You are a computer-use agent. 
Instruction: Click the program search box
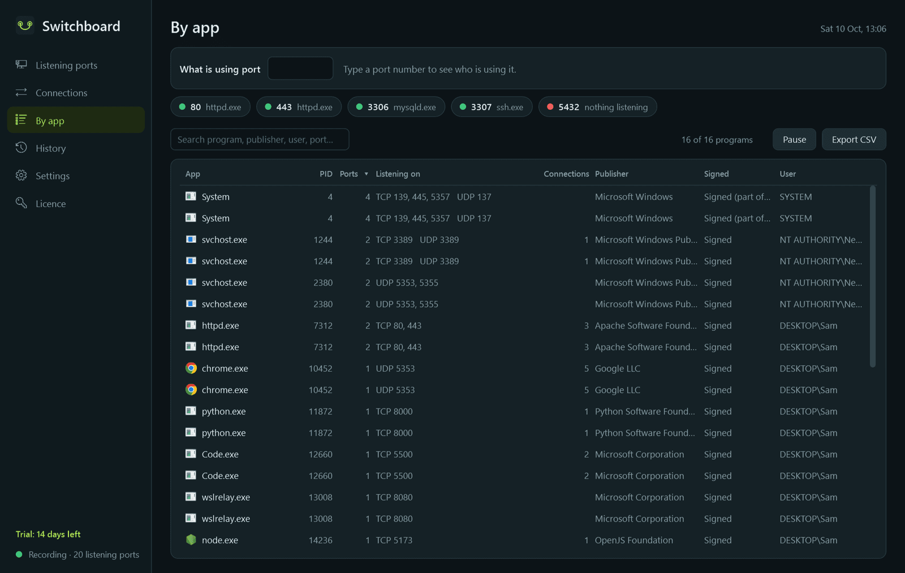(260, 139)
